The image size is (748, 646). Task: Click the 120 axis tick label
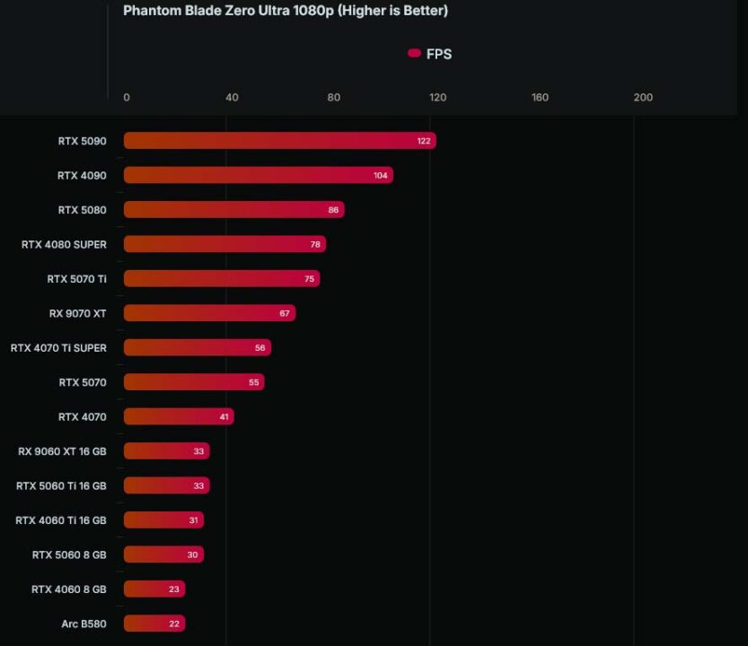tap(438, 97)
